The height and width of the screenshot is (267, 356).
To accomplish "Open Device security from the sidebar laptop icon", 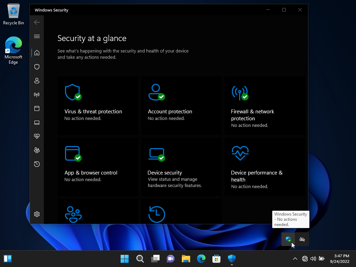I will coord(37,123).
